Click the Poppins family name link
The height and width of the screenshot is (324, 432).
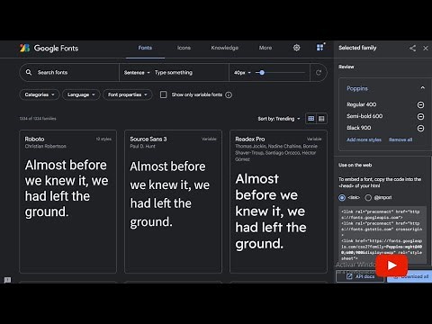(357, 88)
